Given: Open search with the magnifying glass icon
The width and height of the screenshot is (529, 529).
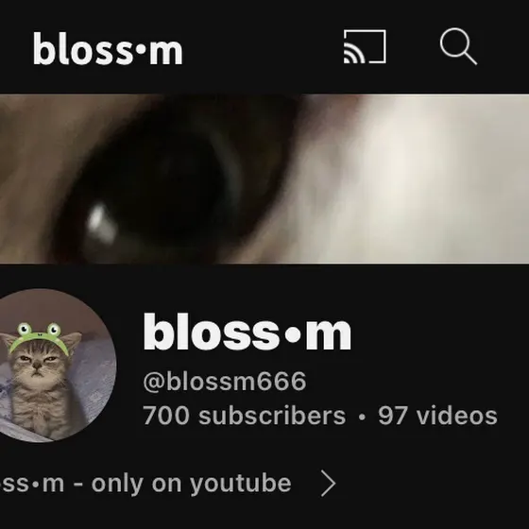Looking at the screenshot, I should pyautogui.click(x=458, y=46).
